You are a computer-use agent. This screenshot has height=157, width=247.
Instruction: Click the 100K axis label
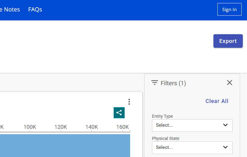point(30,127)
